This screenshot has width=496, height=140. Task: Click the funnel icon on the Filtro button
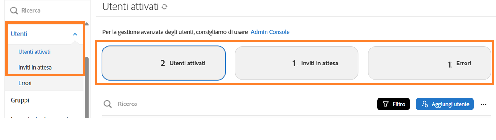386,104
